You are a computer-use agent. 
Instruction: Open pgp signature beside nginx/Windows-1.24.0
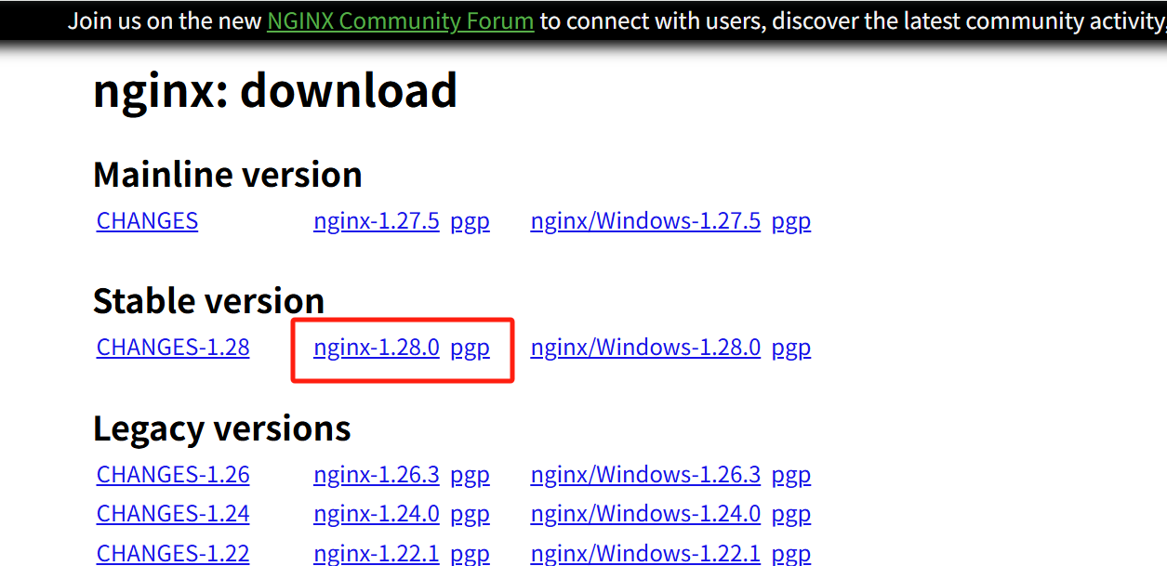tap(791, 514)
